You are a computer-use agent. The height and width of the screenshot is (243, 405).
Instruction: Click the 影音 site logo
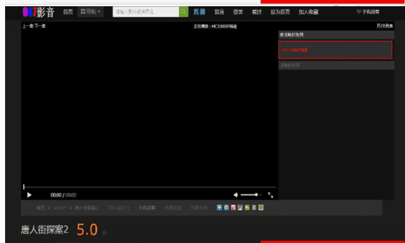point(38,11)
